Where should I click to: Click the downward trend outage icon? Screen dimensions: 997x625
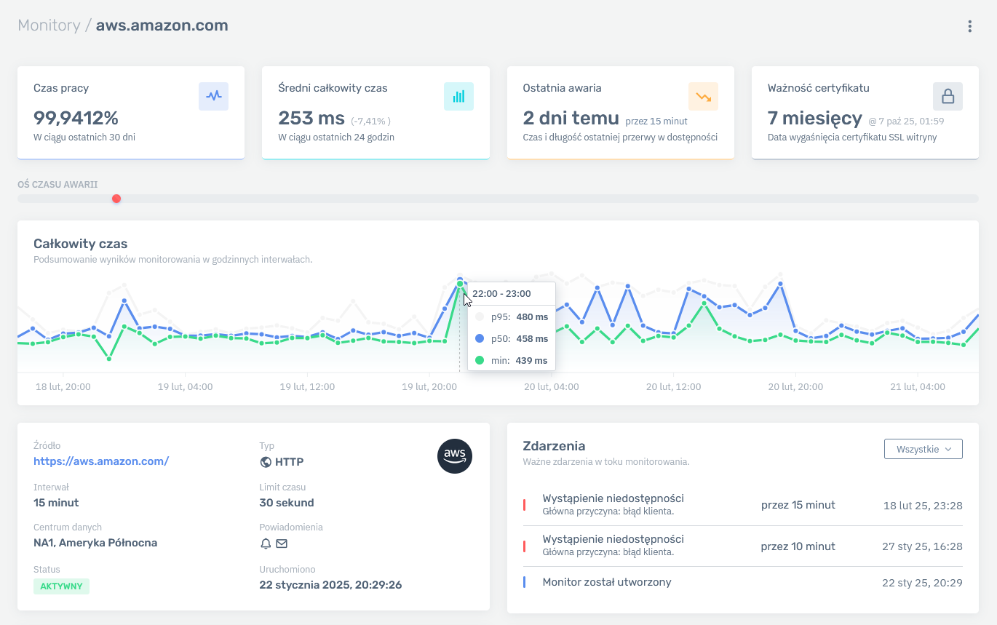click(703, 96)
